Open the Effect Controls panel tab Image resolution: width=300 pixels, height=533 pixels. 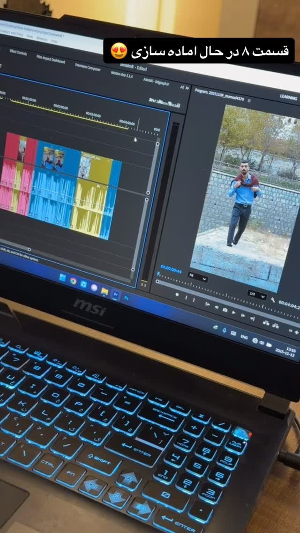18,53
